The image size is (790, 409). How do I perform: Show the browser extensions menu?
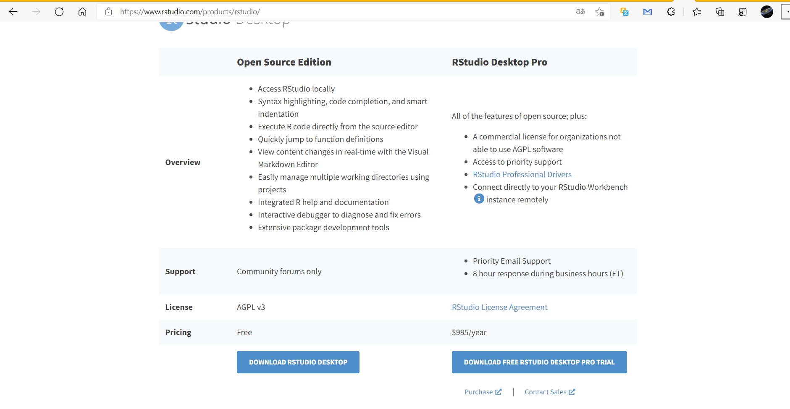click(x=671, y=12)
